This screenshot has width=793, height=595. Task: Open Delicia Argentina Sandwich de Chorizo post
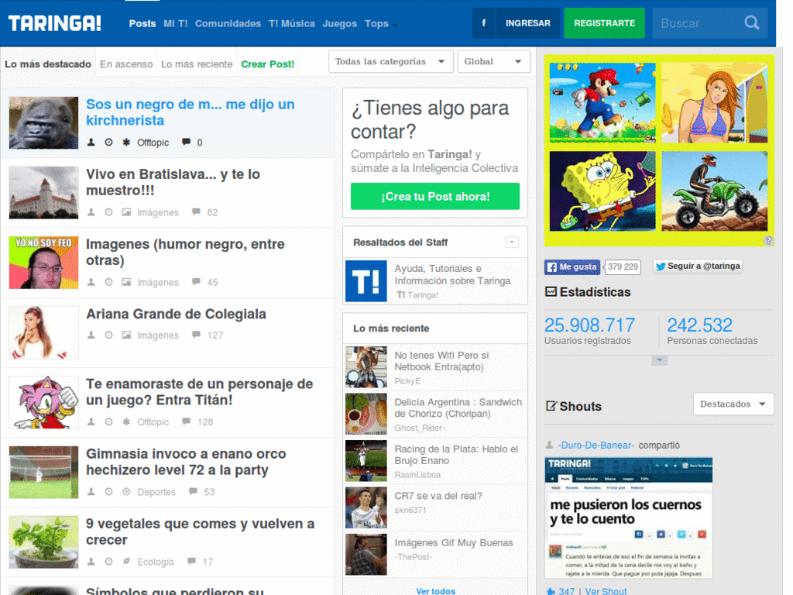click(458, 408)
